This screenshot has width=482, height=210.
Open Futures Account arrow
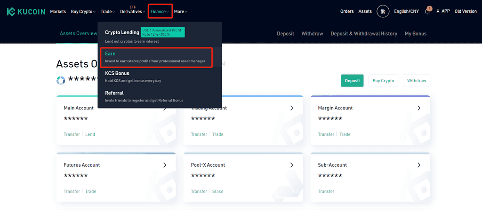coord(164,165)
